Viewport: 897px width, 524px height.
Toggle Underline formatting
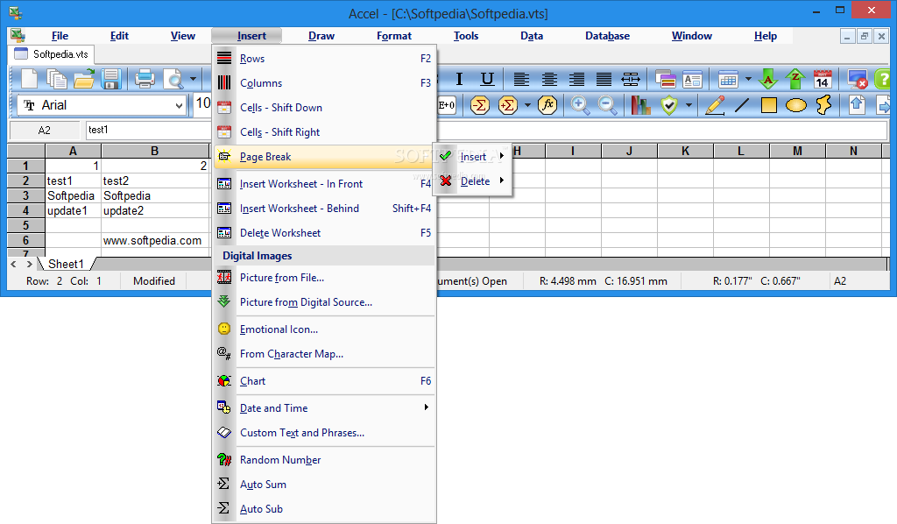(487, 79)
